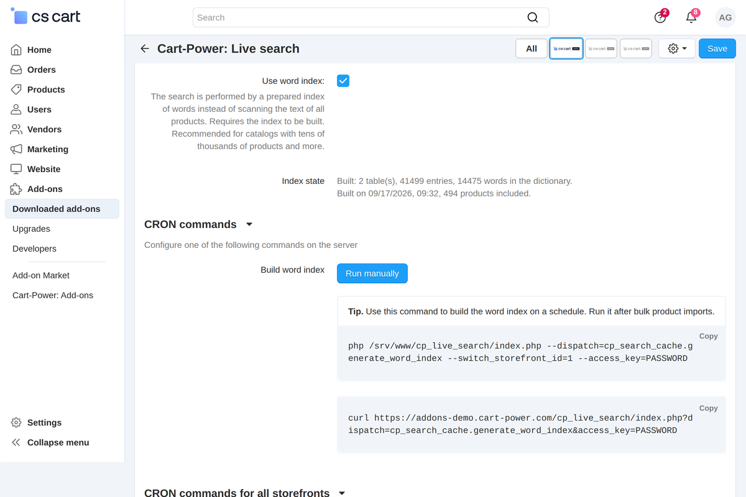Screen dimensions: 746x497
Task: Click the Users person icon
Action: point(16,109)
